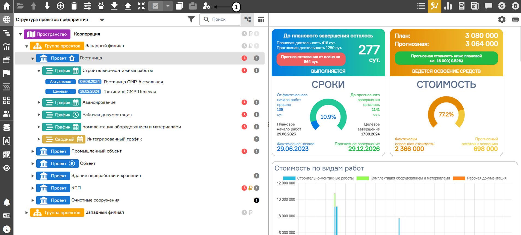
Task: Collapse the first Западный филиал group
Action: coord(26,46)
